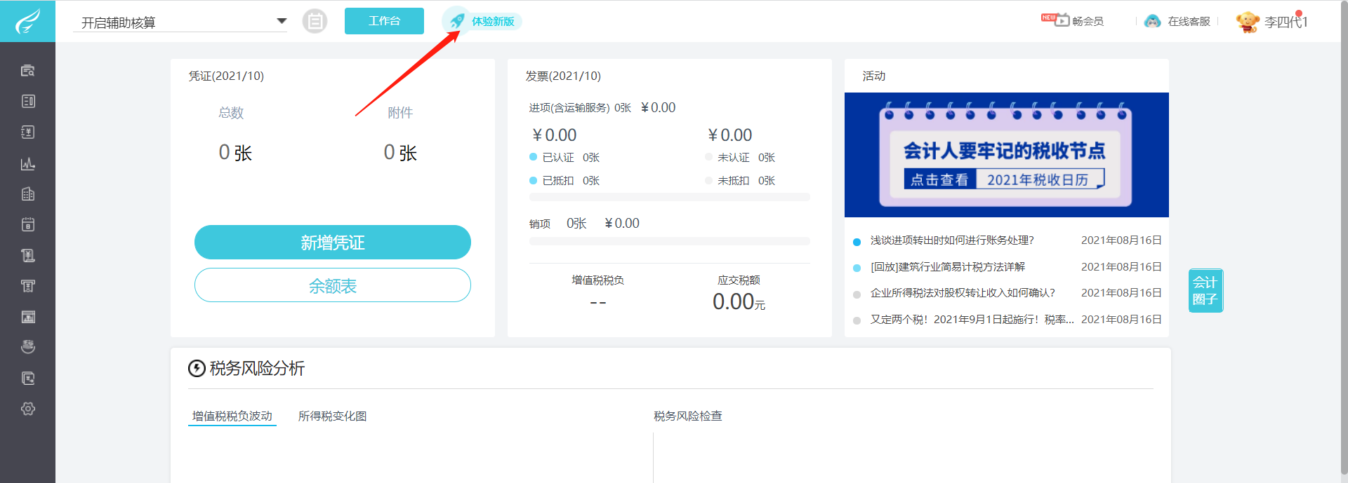Click the rocket icon for new version
1348x483 pixels.
click(x=457, y=21)
